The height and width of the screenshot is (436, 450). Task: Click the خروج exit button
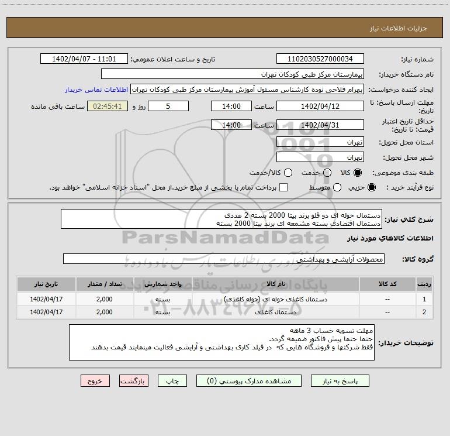[95, 381]
